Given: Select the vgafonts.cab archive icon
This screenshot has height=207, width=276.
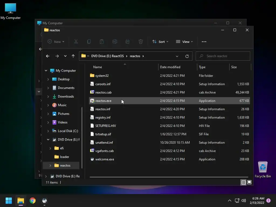Looking at the screenshot, I should point(92,151).
